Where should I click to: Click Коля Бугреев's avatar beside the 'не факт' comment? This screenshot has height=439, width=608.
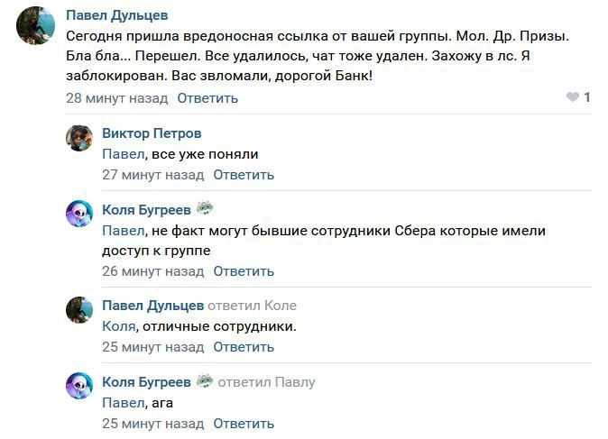pos(80,214)
